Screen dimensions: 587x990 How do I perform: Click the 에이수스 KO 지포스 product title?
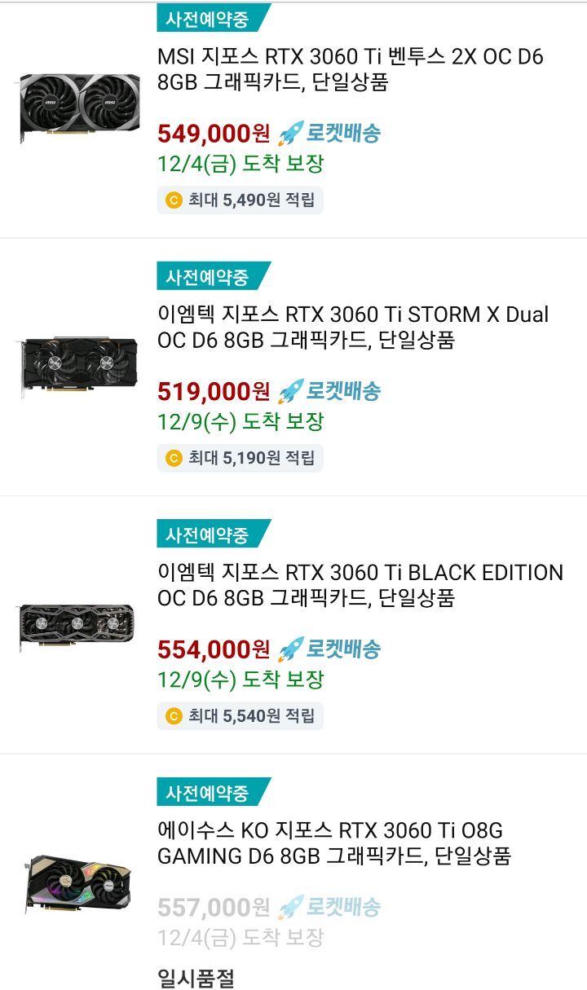(x=333, y=843)
